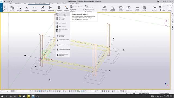
Task: Select Parts wireframe rendering option
Action: pyautogui.click(x=63, y=14)
